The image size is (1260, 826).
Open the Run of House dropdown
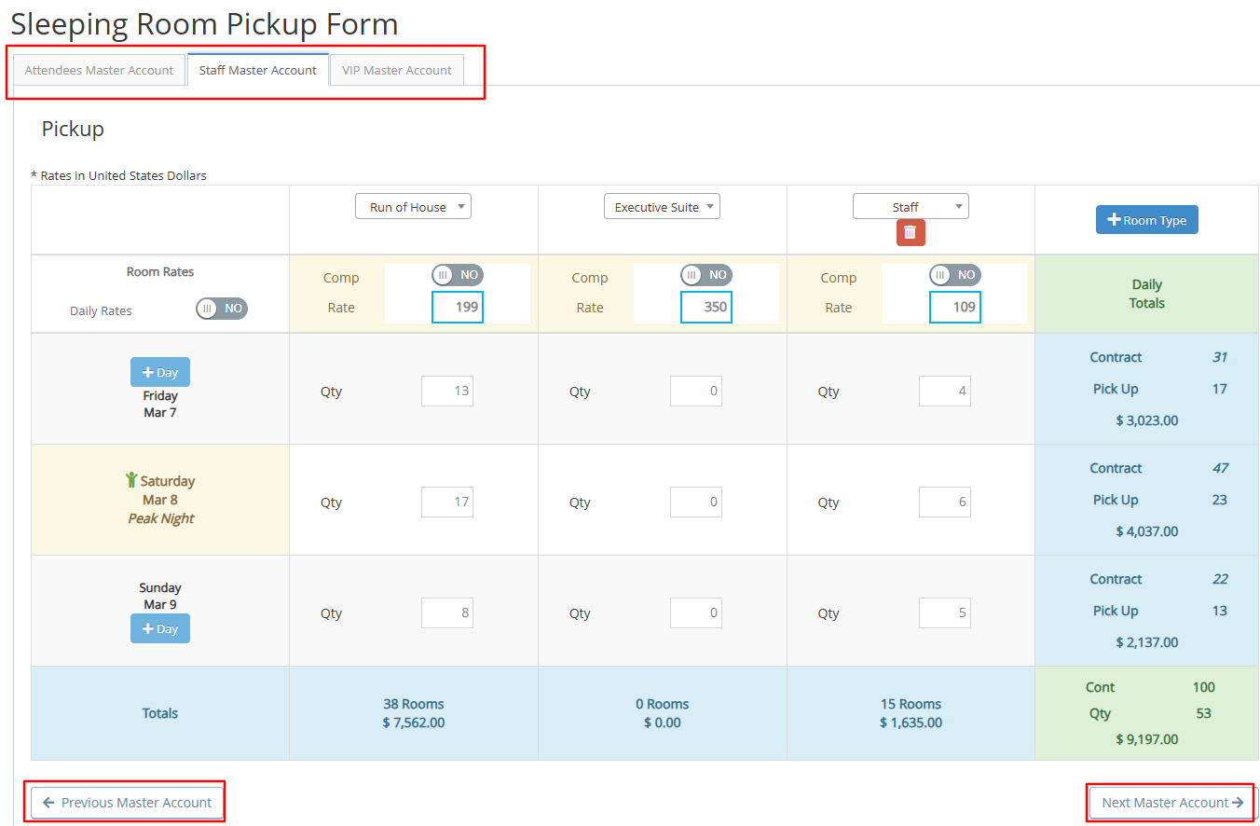[413, 207]
